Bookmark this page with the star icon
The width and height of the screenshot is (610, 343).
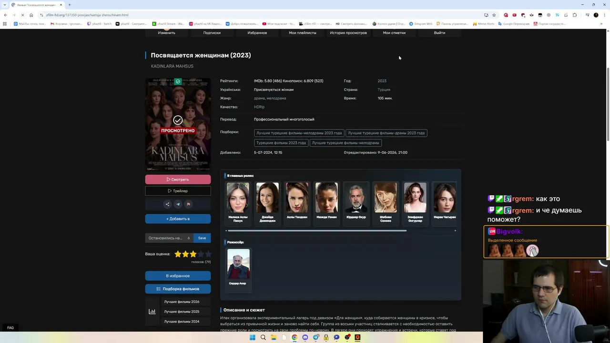click(494, 15)
